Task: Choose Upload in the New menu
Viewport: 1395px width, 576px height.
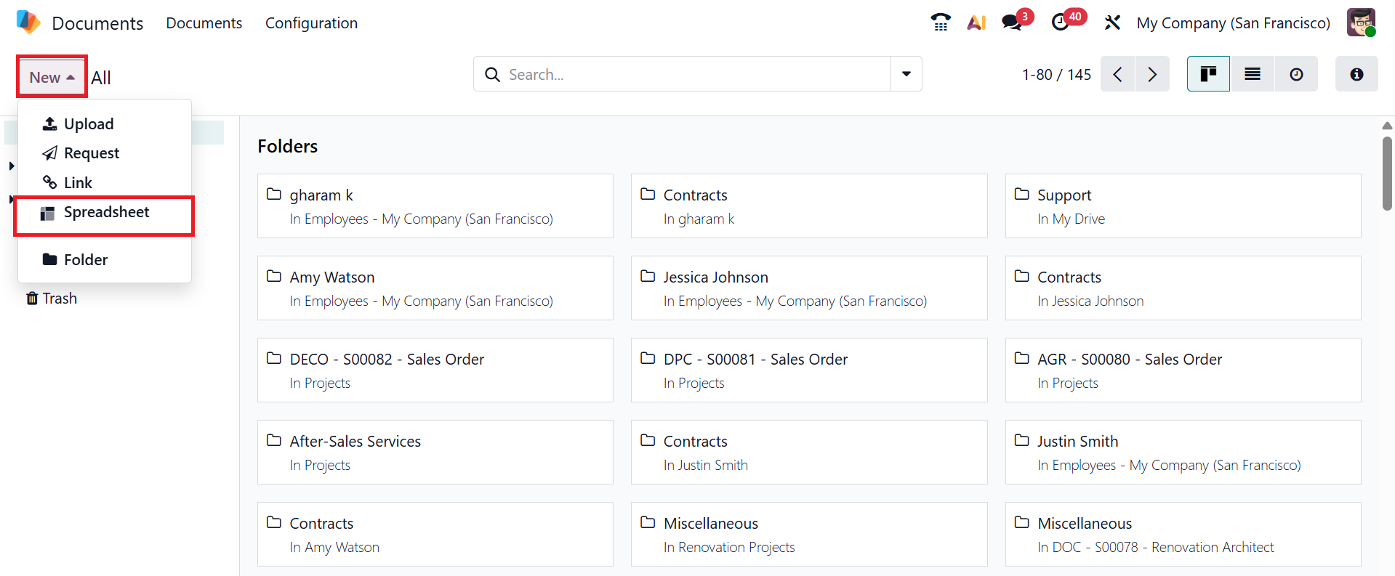Action: point(89,124)
